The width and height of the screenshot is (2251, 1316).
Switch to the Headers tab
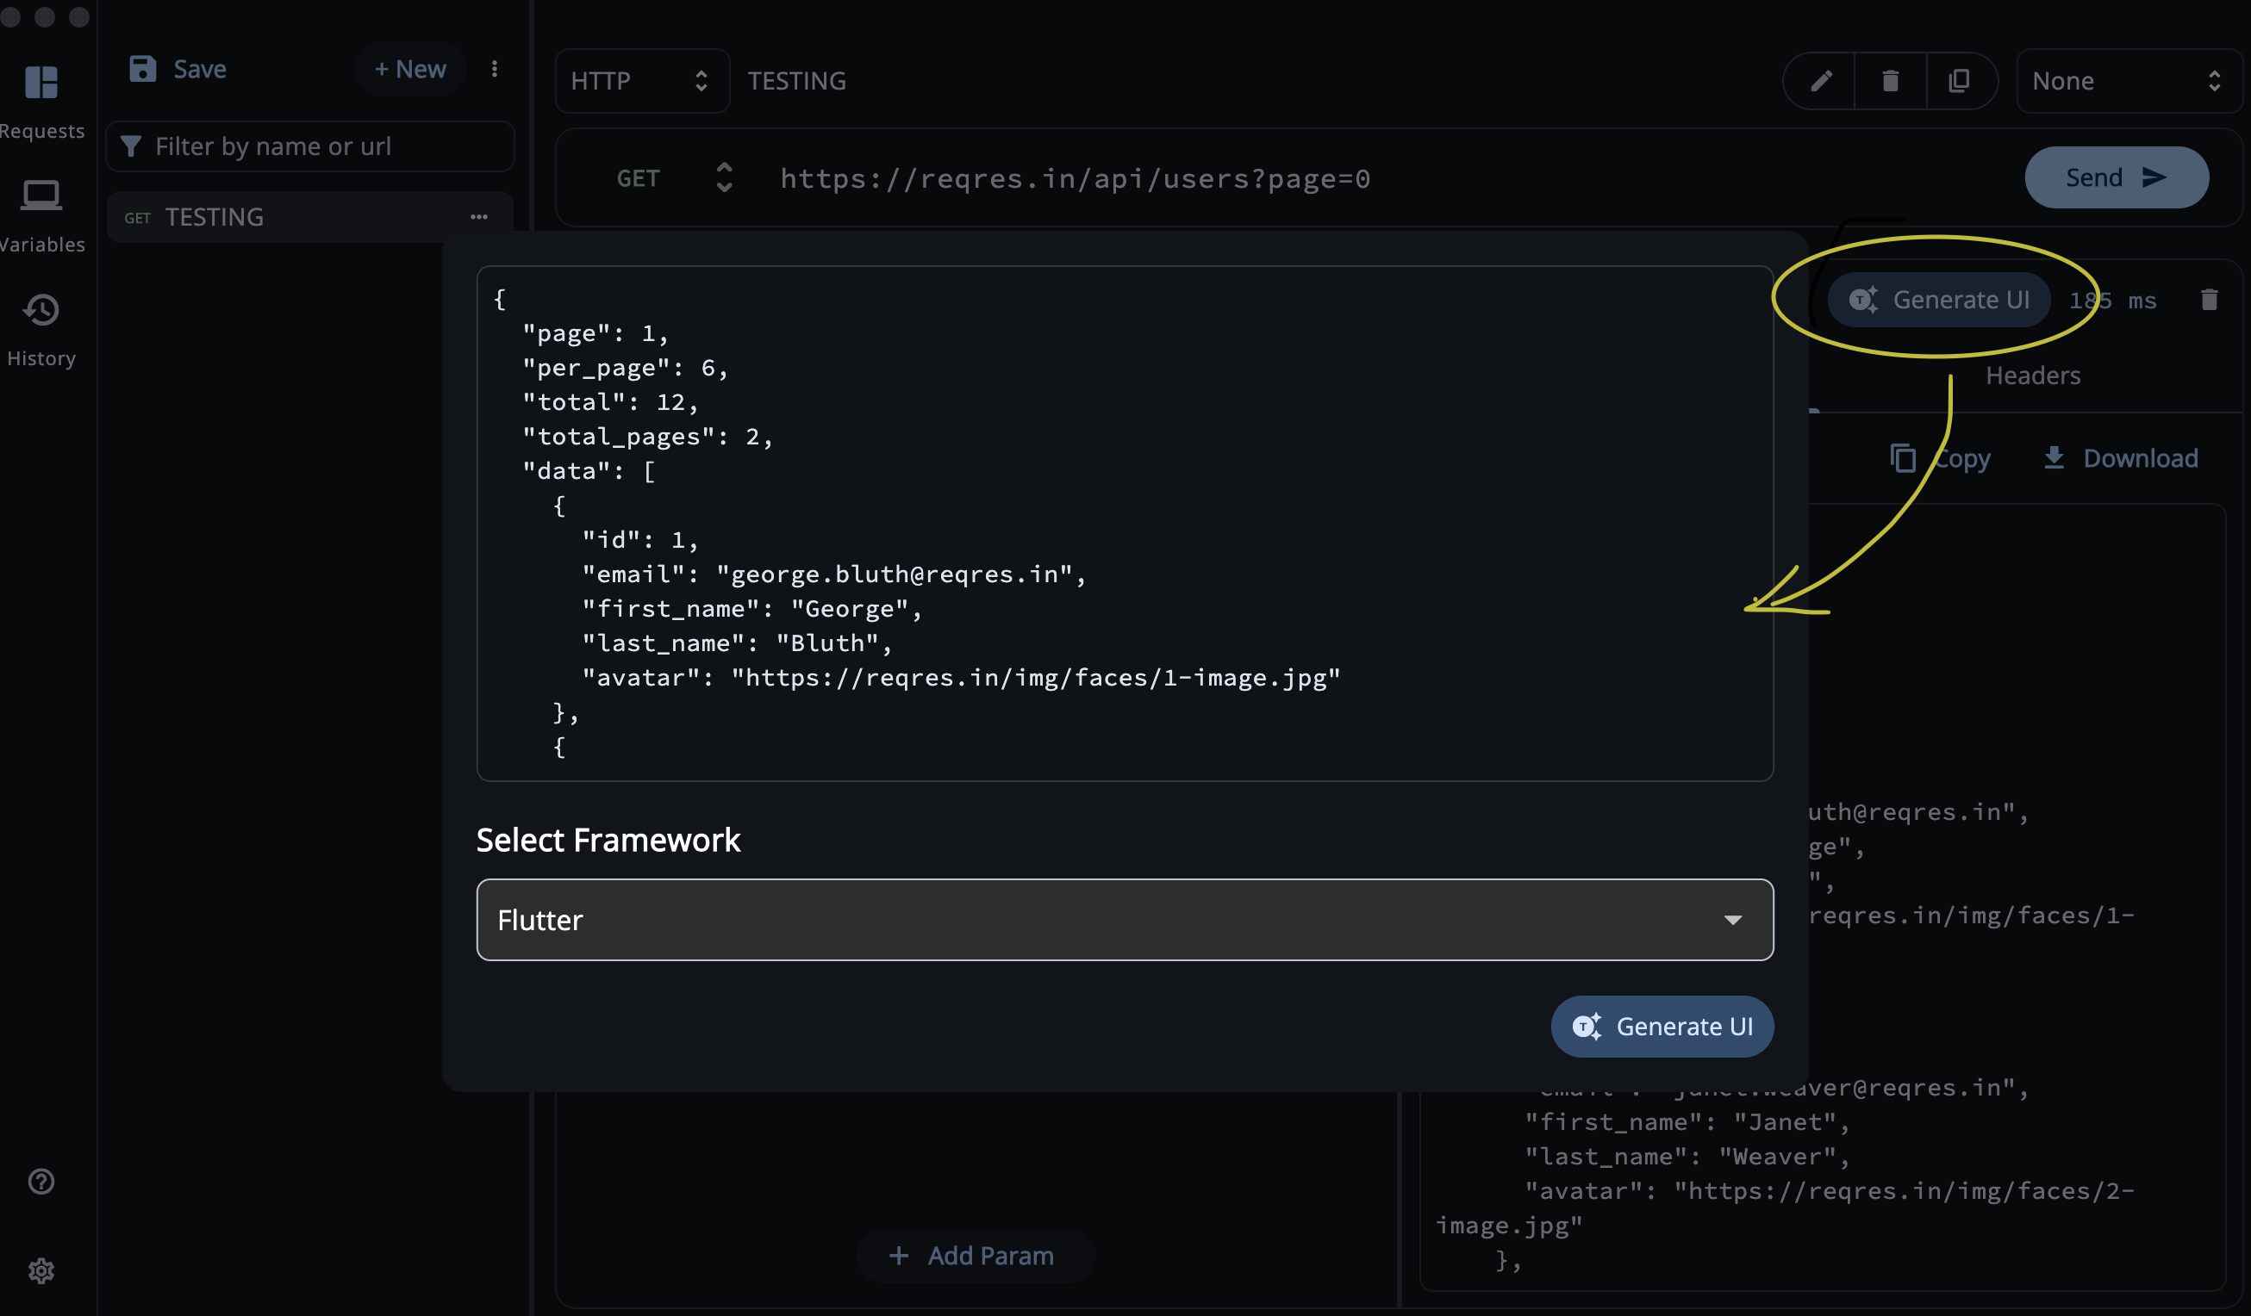2032,376
